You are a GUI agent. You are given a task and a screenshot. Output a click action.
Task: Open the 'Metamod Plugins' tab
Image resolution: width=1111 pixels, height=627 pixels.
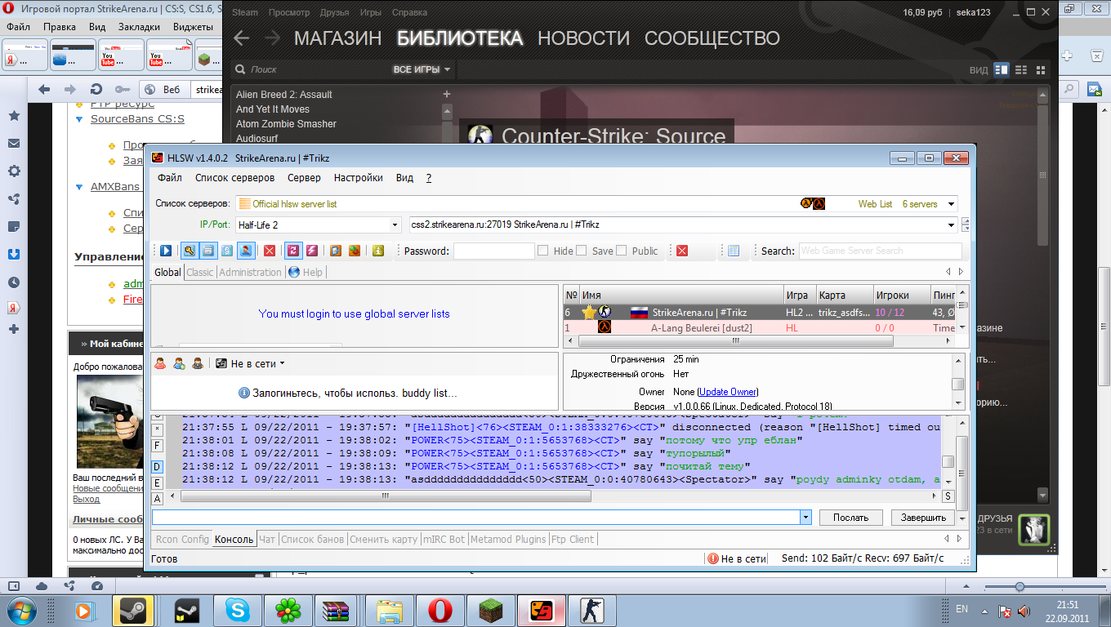coord(508,540)
